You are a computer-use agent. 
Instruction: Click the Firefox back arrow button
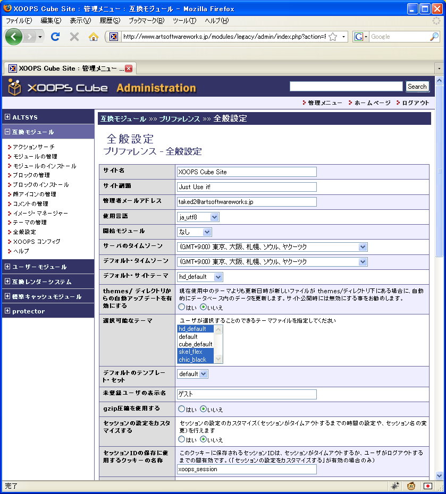[x=13, y=37]
